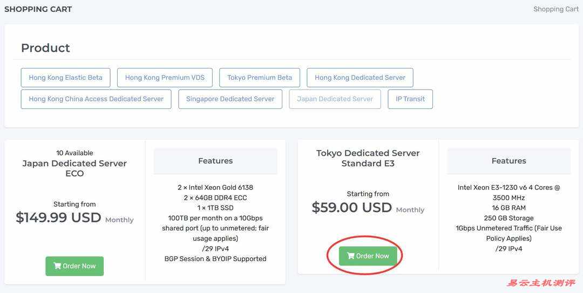Image resolution: width=583 pixels, height=293 pixels.
Task: Open the IP Transit category
Action: [x=410, y=99]
